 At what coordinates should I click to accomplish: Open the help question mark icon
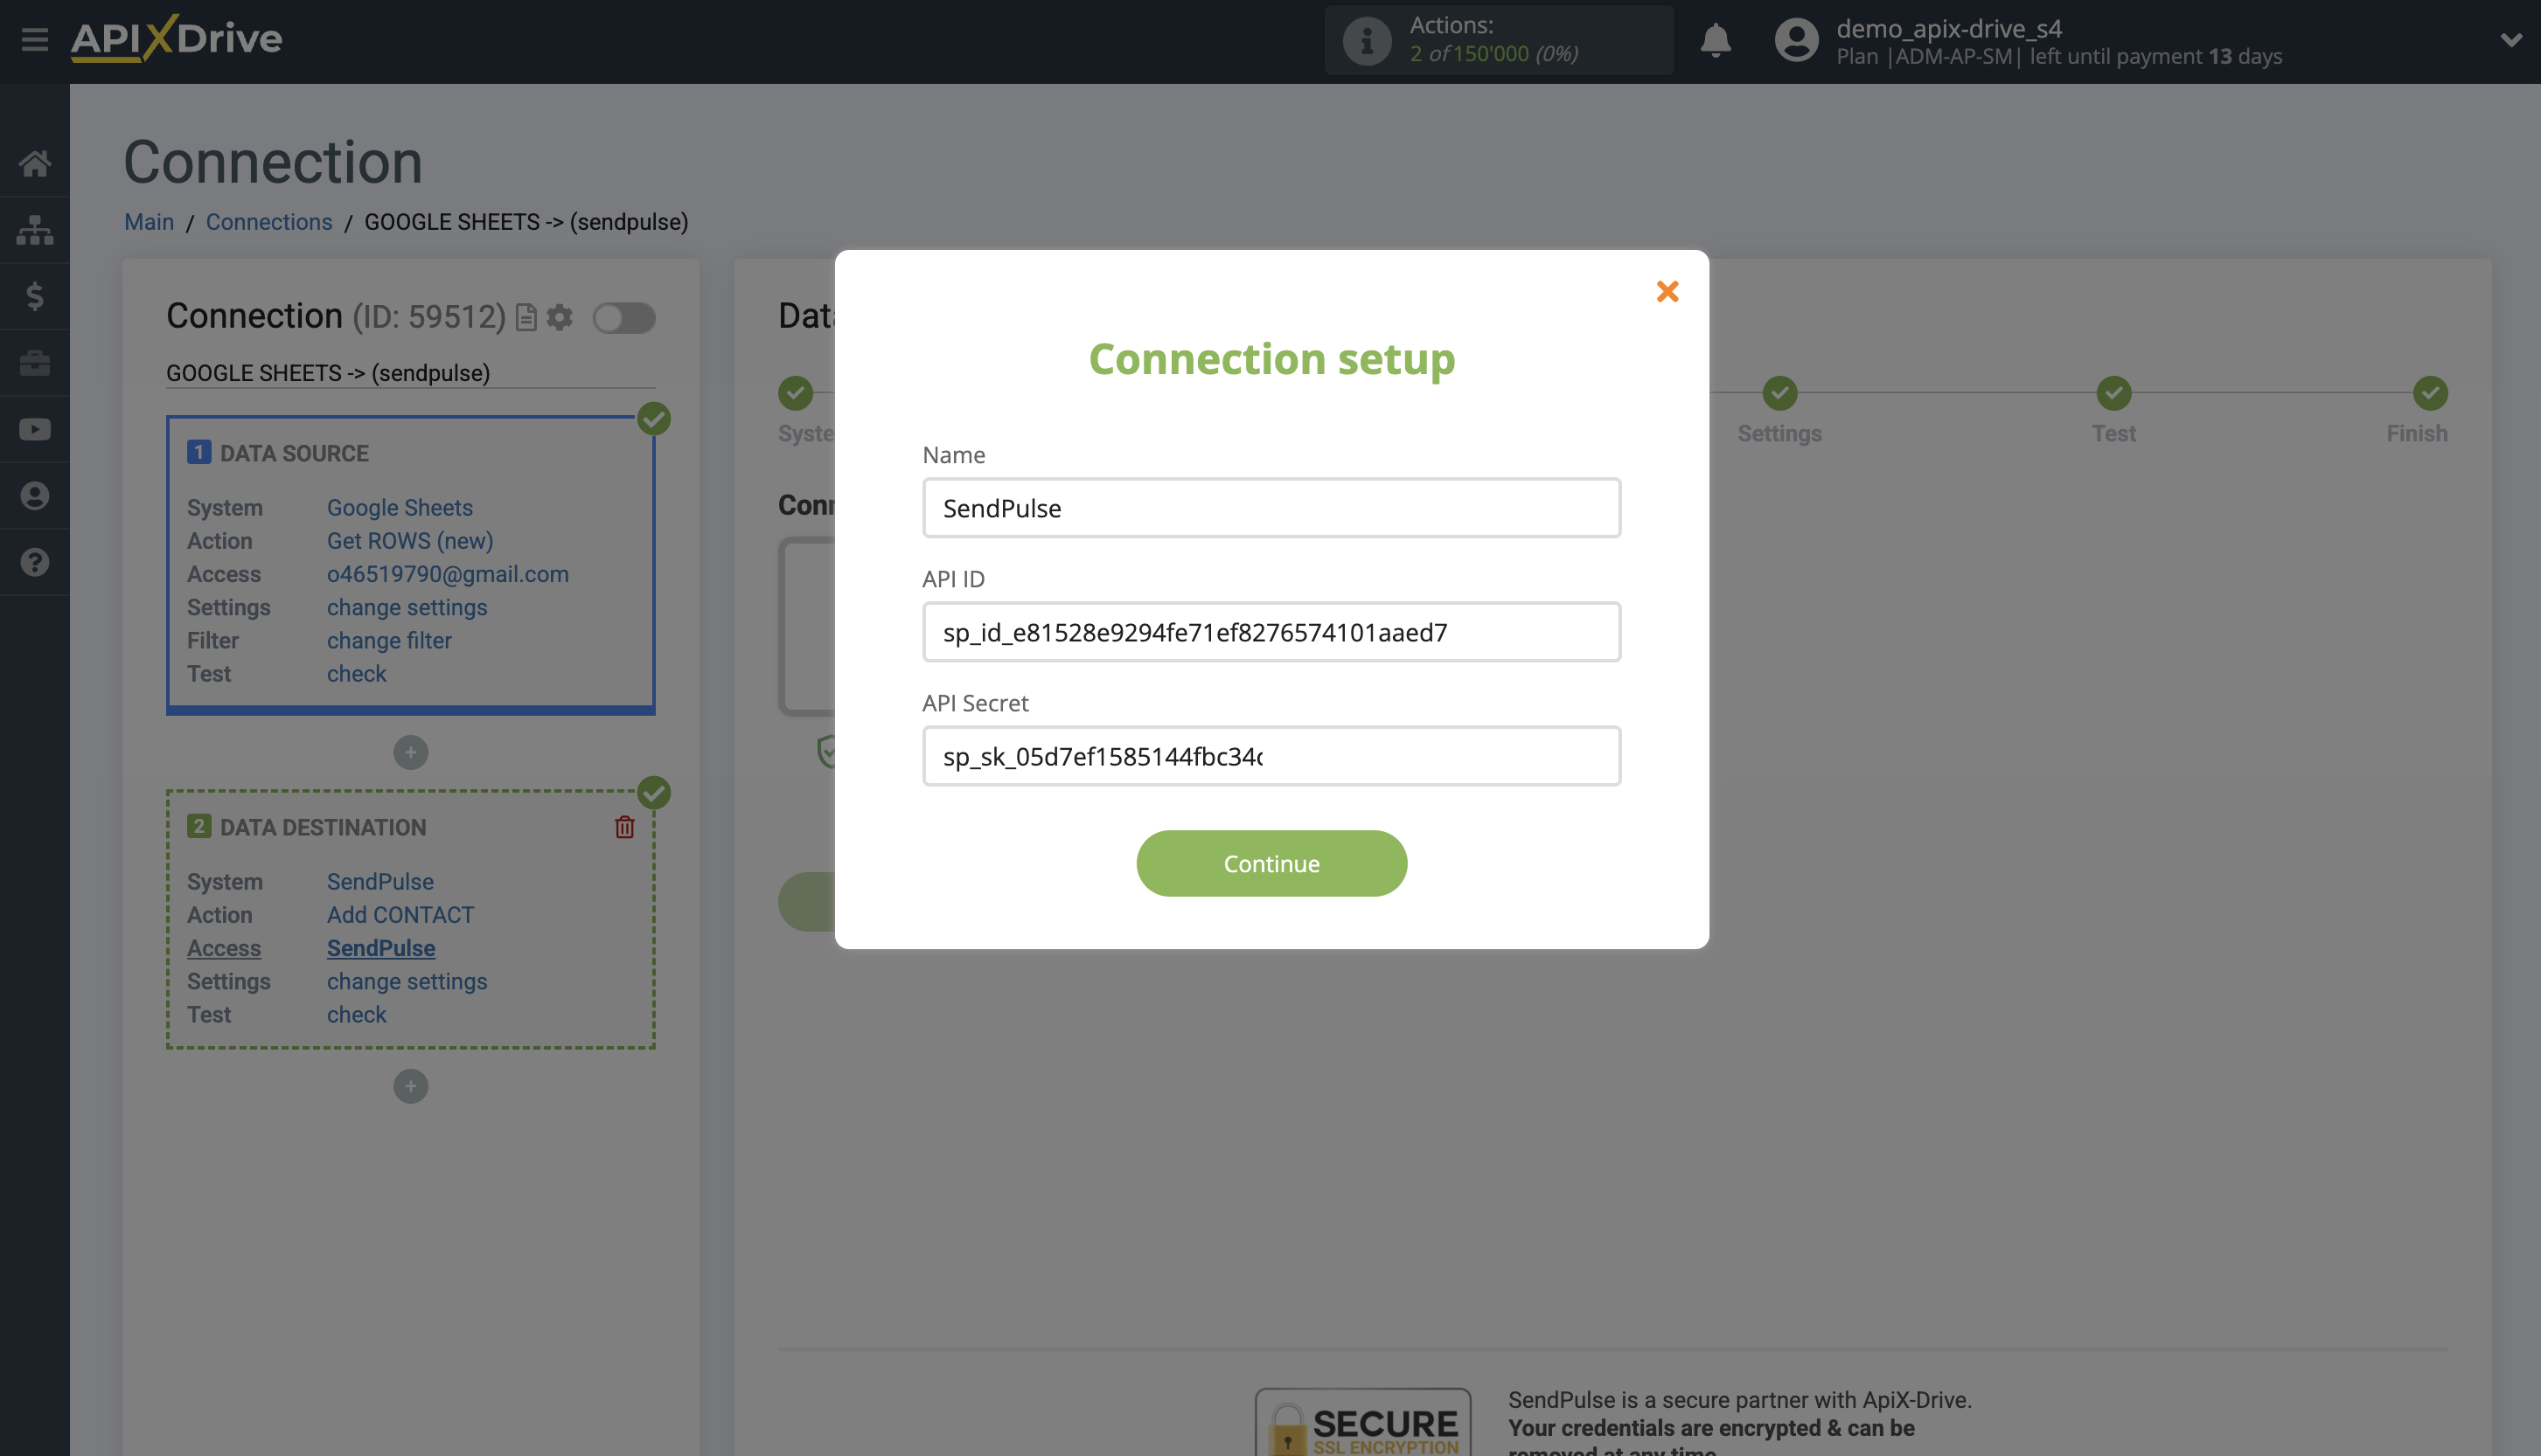pos(35,562)
